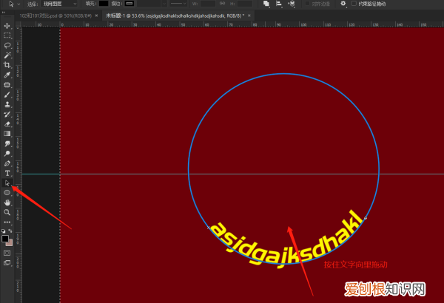This screenshot has width=444, height=303.
Task: Swap foreground and background colors
Action: click(10, 231)
